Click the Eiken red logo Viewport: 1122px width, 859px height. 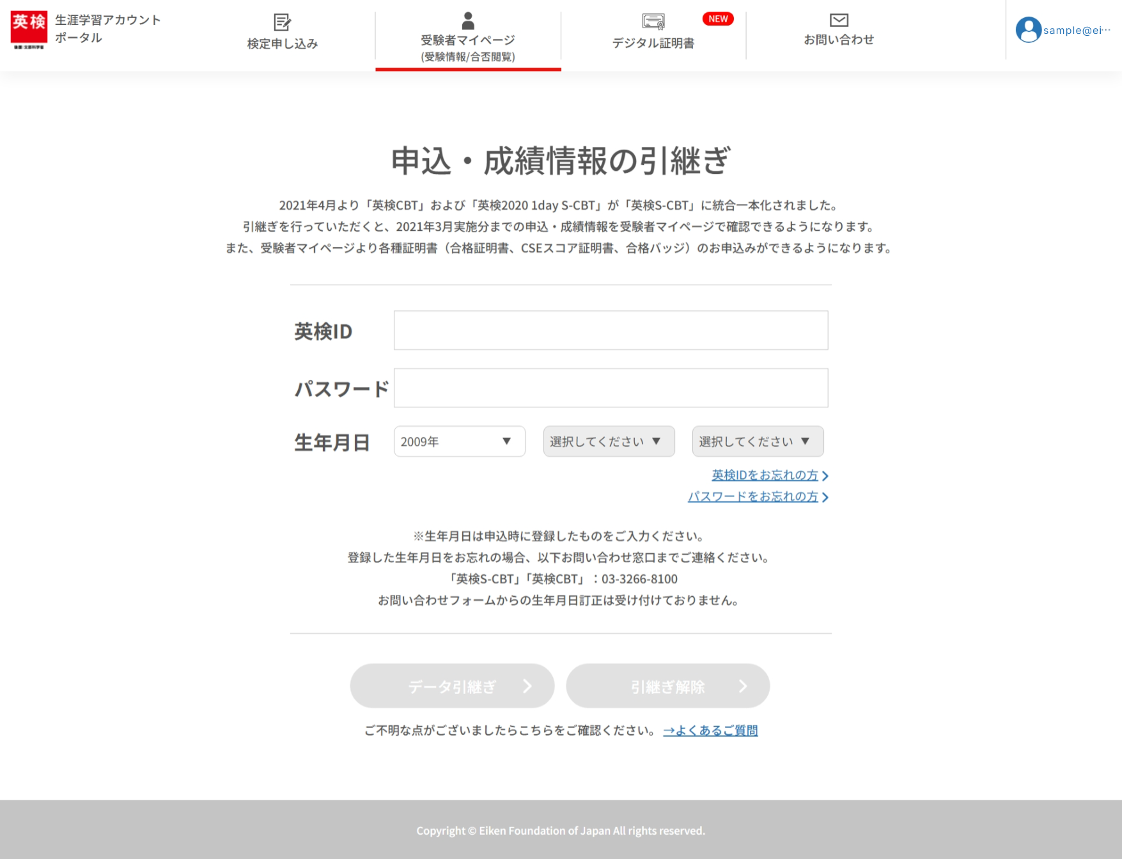click(29, 29)
